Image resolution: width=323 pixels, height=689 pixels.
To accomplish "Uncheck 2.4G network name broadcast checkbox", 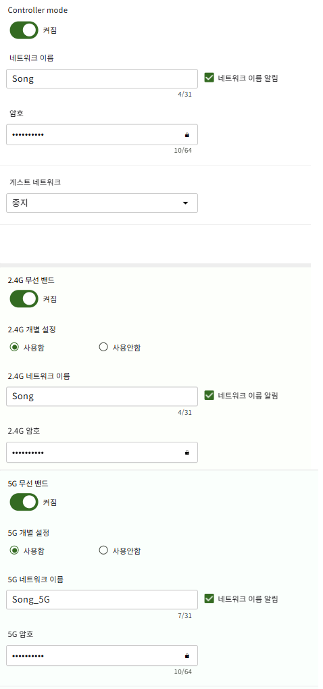I will 209,395.
